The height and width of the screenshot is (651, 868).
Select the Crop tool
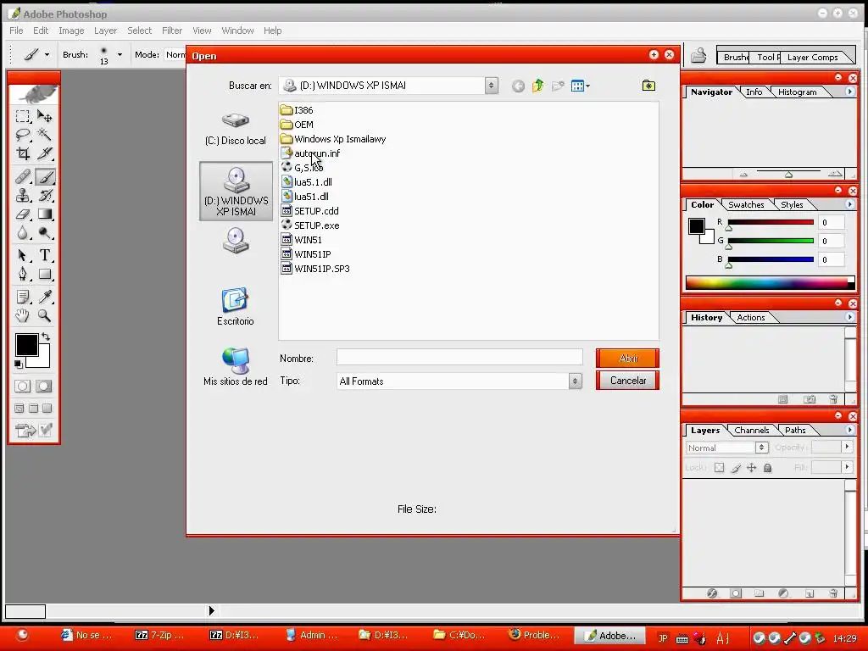(x=23, y=153)
